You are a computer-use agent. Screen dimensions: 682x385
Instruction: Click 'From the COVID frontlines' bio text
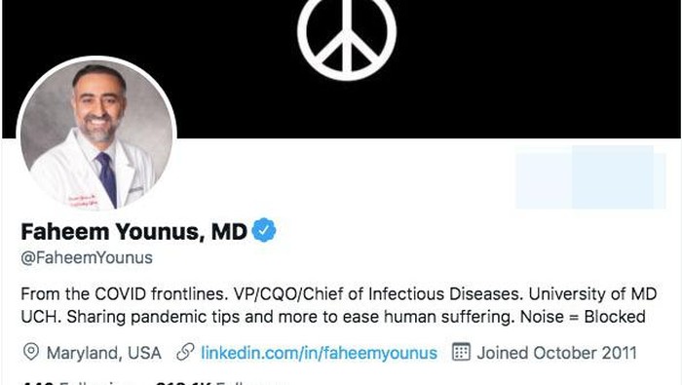125,294
